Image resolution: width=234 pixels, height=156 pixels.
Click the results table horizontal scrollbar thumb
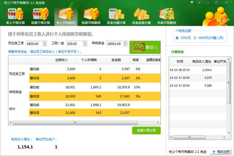pyautogui.click(x=75, y=123)
